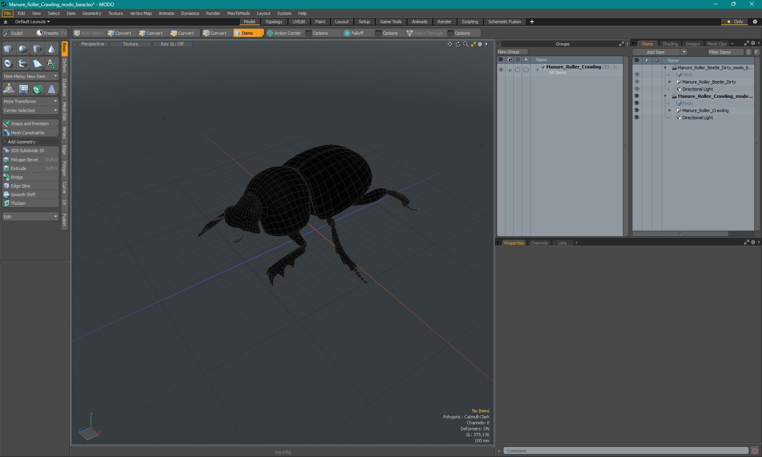Click the Cylinder primitive tool
The width and height of the screenshot is (762, 457).
37,49
